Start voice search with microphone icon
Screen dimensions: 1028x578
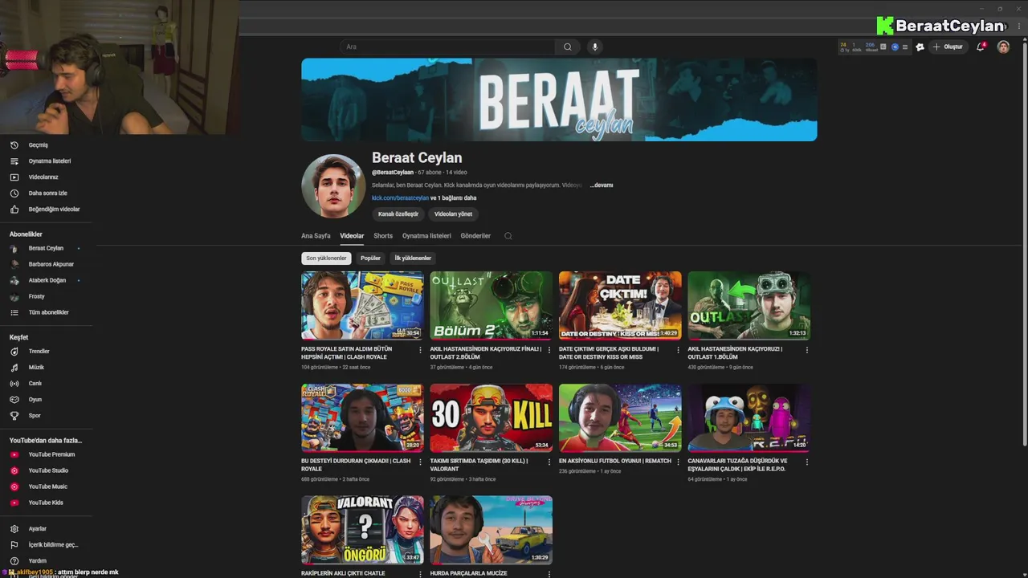coord(595,47)
